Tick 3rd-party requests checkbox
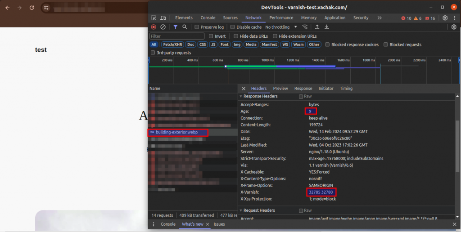Screen dimensions: 461x232 tap(153, 53)
